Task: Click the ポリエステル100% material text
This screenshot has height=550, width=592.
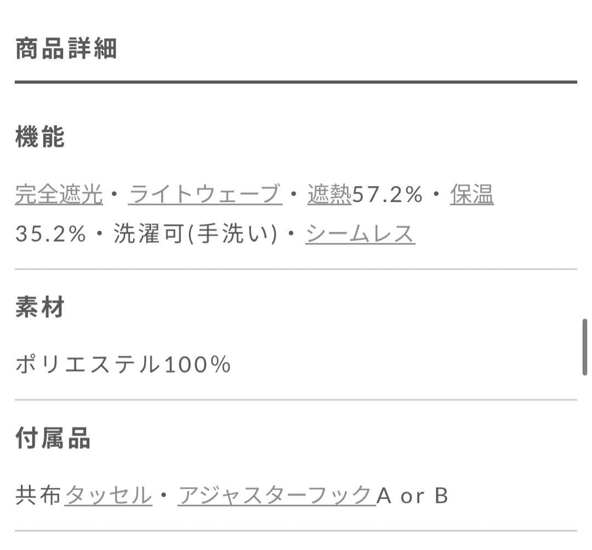Action: [x=123, y=364]
